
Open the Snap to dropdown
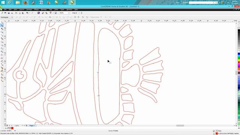(x=79, y=13)
